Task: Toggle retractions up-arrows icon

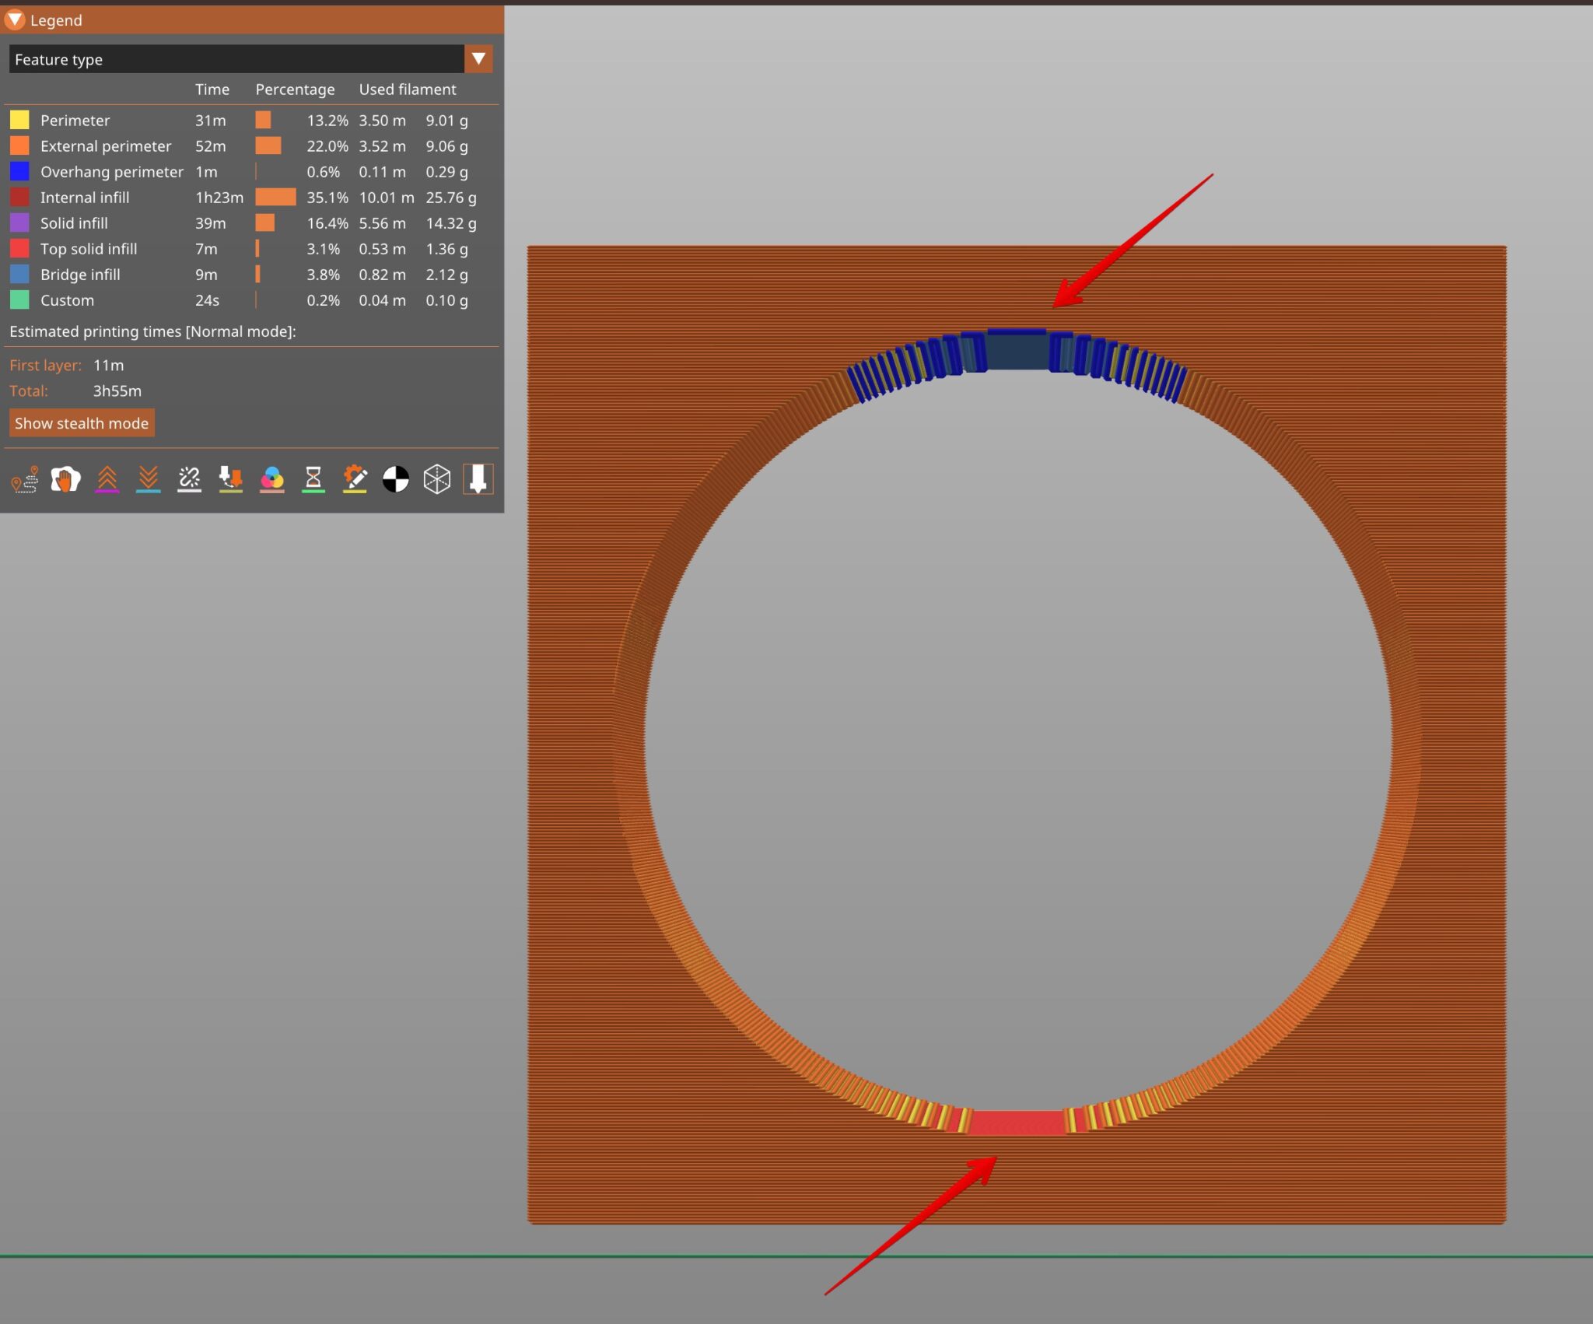Action: (107, 479)
